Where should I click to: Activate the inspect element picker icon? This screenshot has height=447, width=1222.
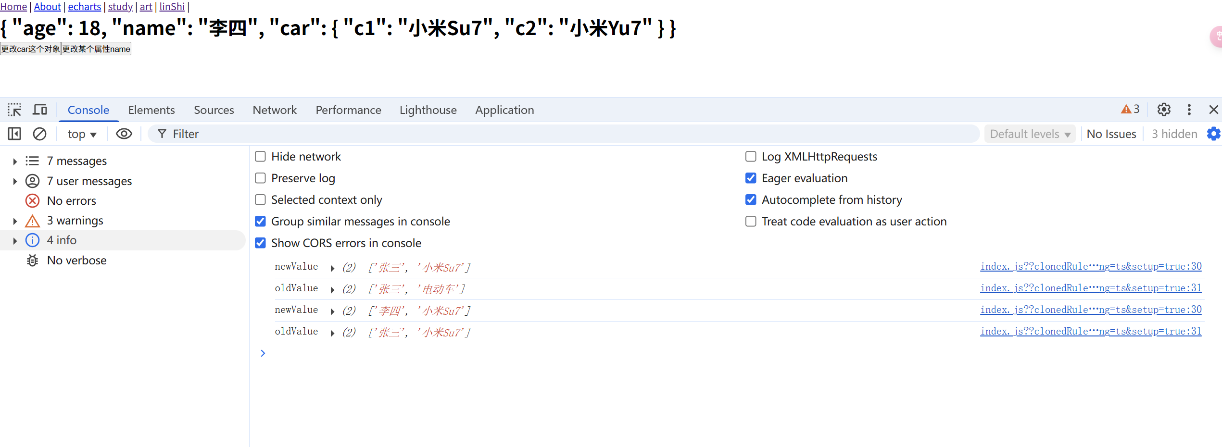(x=14, y=110)
